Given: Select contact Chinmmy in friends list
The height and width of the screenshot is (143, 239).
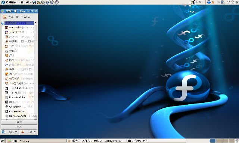Looking at the screenshot, I should tap(19, 107).
